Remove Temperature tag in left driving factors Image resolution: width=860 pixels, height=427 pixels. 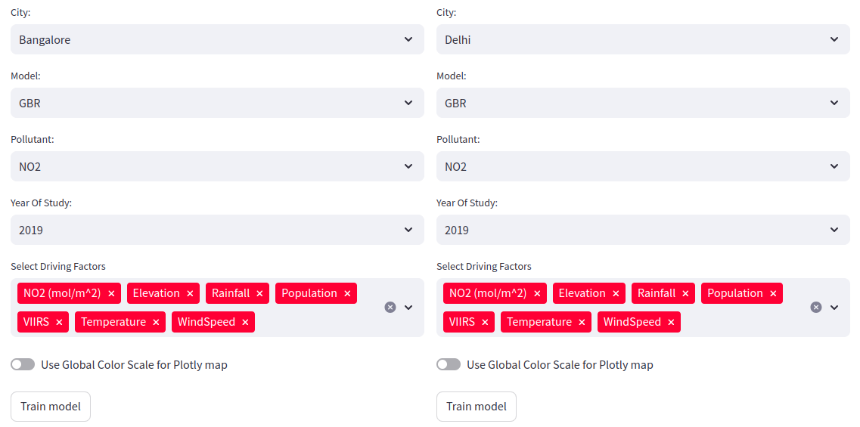pos(156,322)
